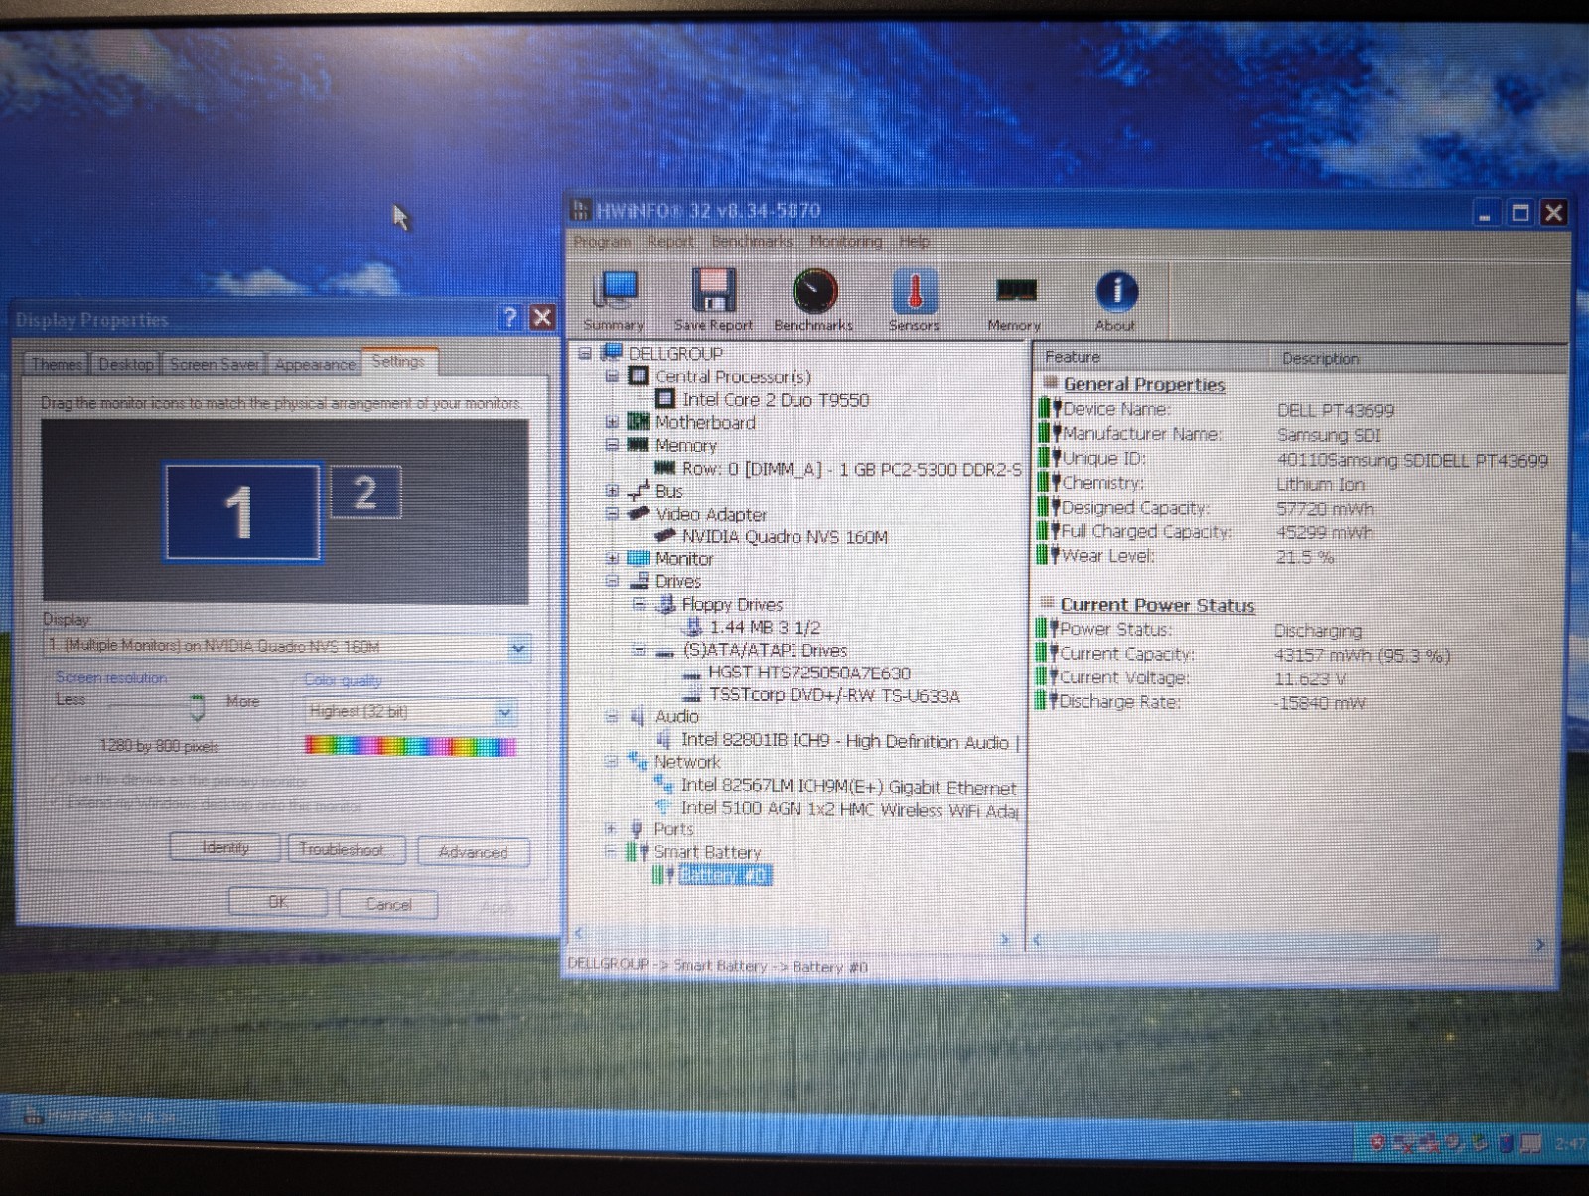
Task: Click the Wear Level value 21.5 %
Action: click(x=1305, y=557)
